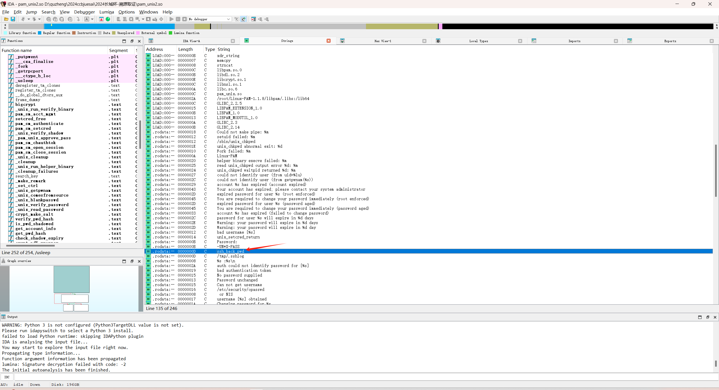Stop the debugger with the stop icon

click(185, 19)
